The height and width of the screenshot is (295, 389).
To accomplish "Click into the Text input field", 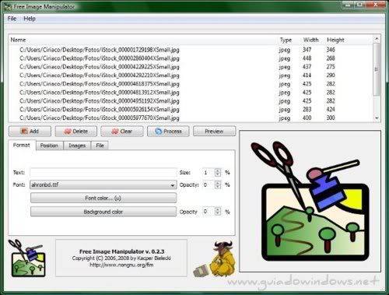I will (103, 172).
